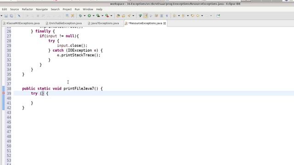Jump to previous annotation icon
Image resolution: width=294 pixels, height=165 pixels.
[x=183, y=16]
